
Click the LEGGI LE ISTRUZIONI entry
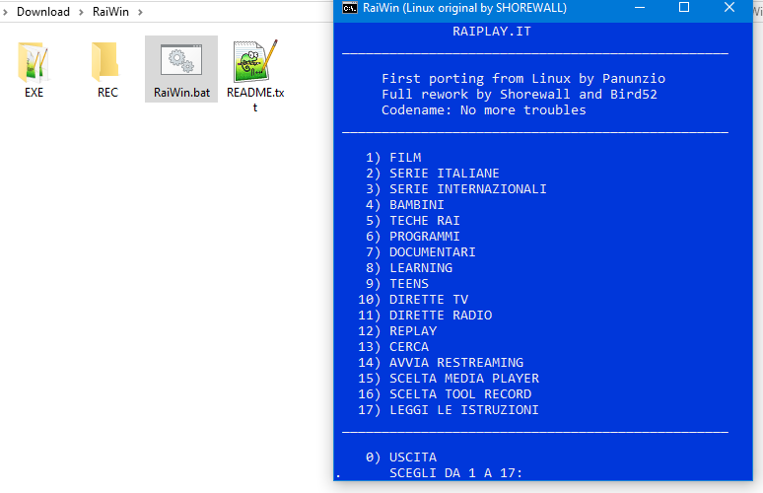pyautogui.click(x=463, y=410)
